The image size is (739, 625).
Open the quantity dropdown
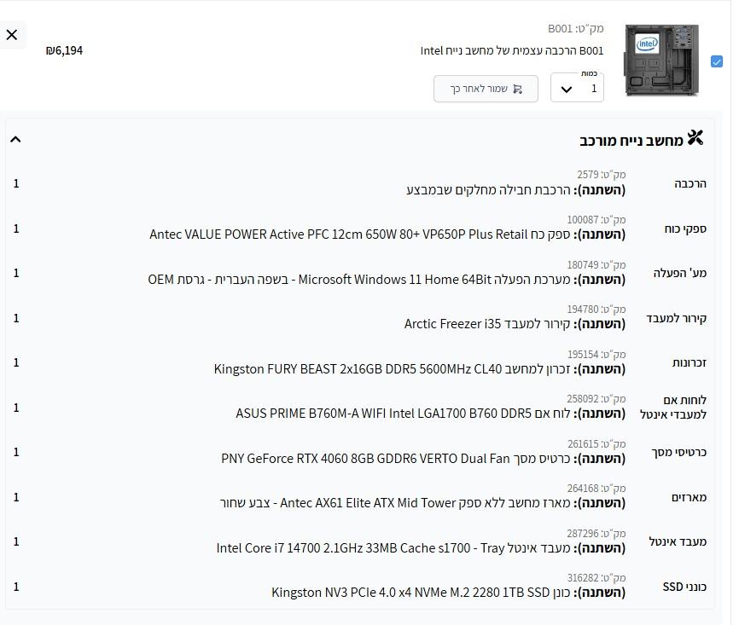click(577, 88)
